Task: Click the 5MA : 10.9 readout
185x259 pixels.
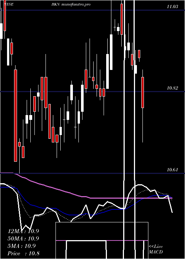Action: pyautogui.click(x=21, y=246)
